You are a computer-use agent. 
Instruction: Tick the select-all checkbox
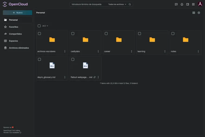[39, 26]
